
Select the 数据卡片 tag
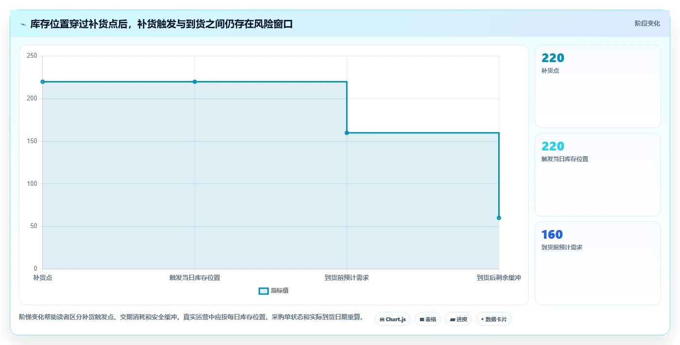coord(494,319)
